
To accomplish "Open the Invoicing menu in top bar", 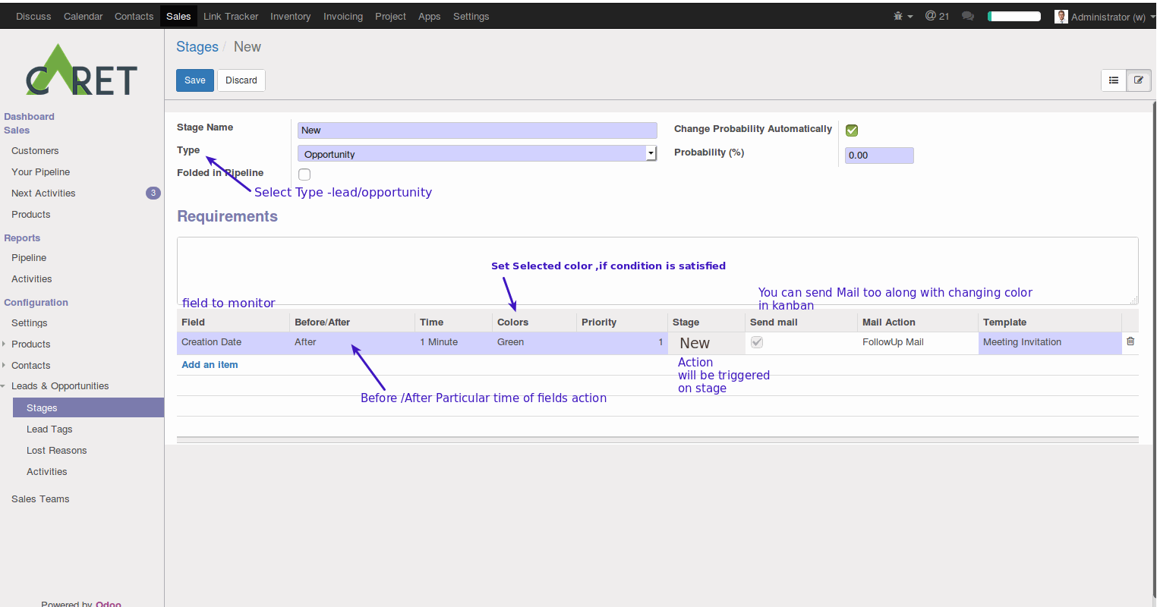I will [342, 16].
